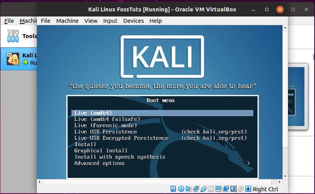Click the network adapters status icon
Viewport: 315px width, 194px height.
tap(196, 189)
